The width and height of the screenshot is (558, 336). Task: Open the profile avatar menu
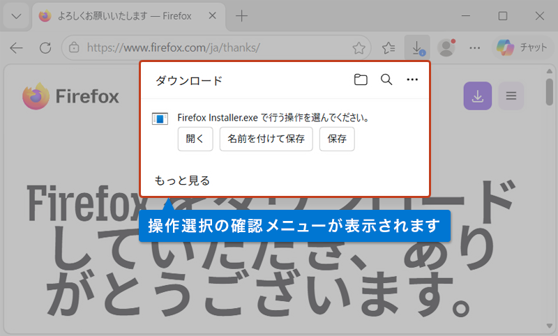click(x=446, y=47)
